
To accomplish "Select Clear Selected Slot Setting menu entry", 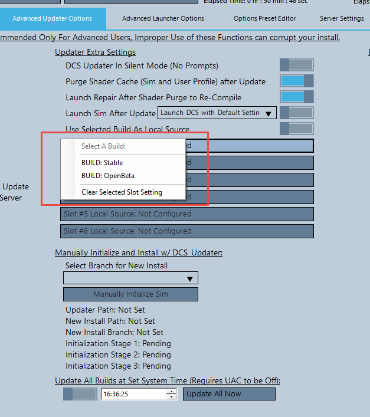I will [x=122, y=192].
